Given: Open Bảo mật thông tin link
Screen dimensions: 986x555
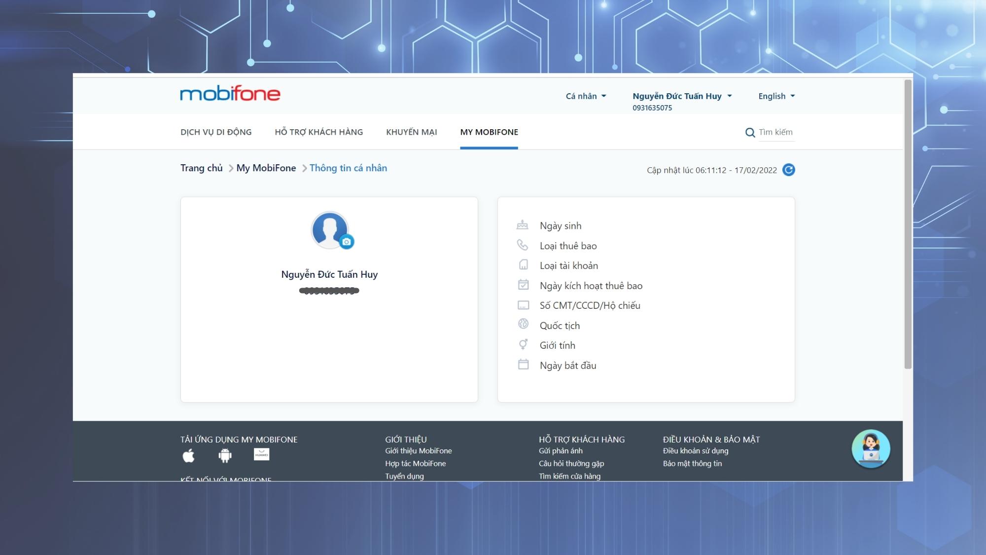Looking at the screenshot, I should point(692,464).
